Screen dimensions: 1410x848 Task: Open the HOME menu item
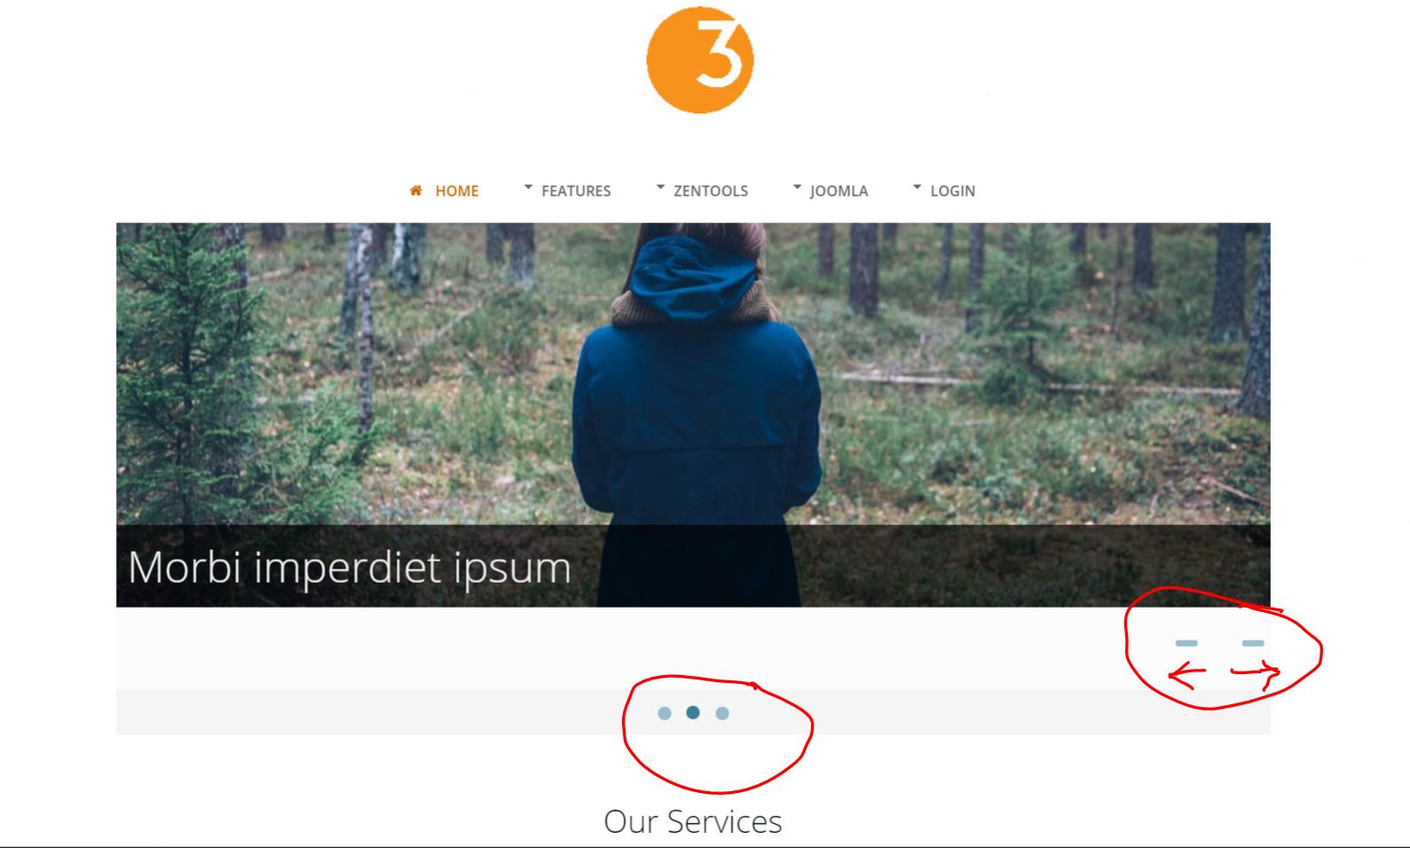[x=456, y=191]
